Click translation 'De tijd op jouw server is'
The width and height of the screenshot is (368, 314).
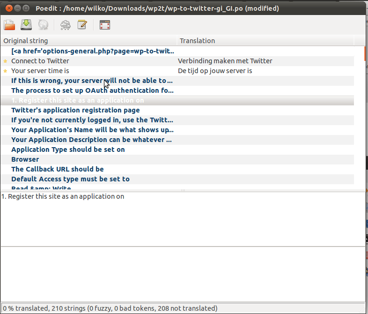(x=215, y=71)
